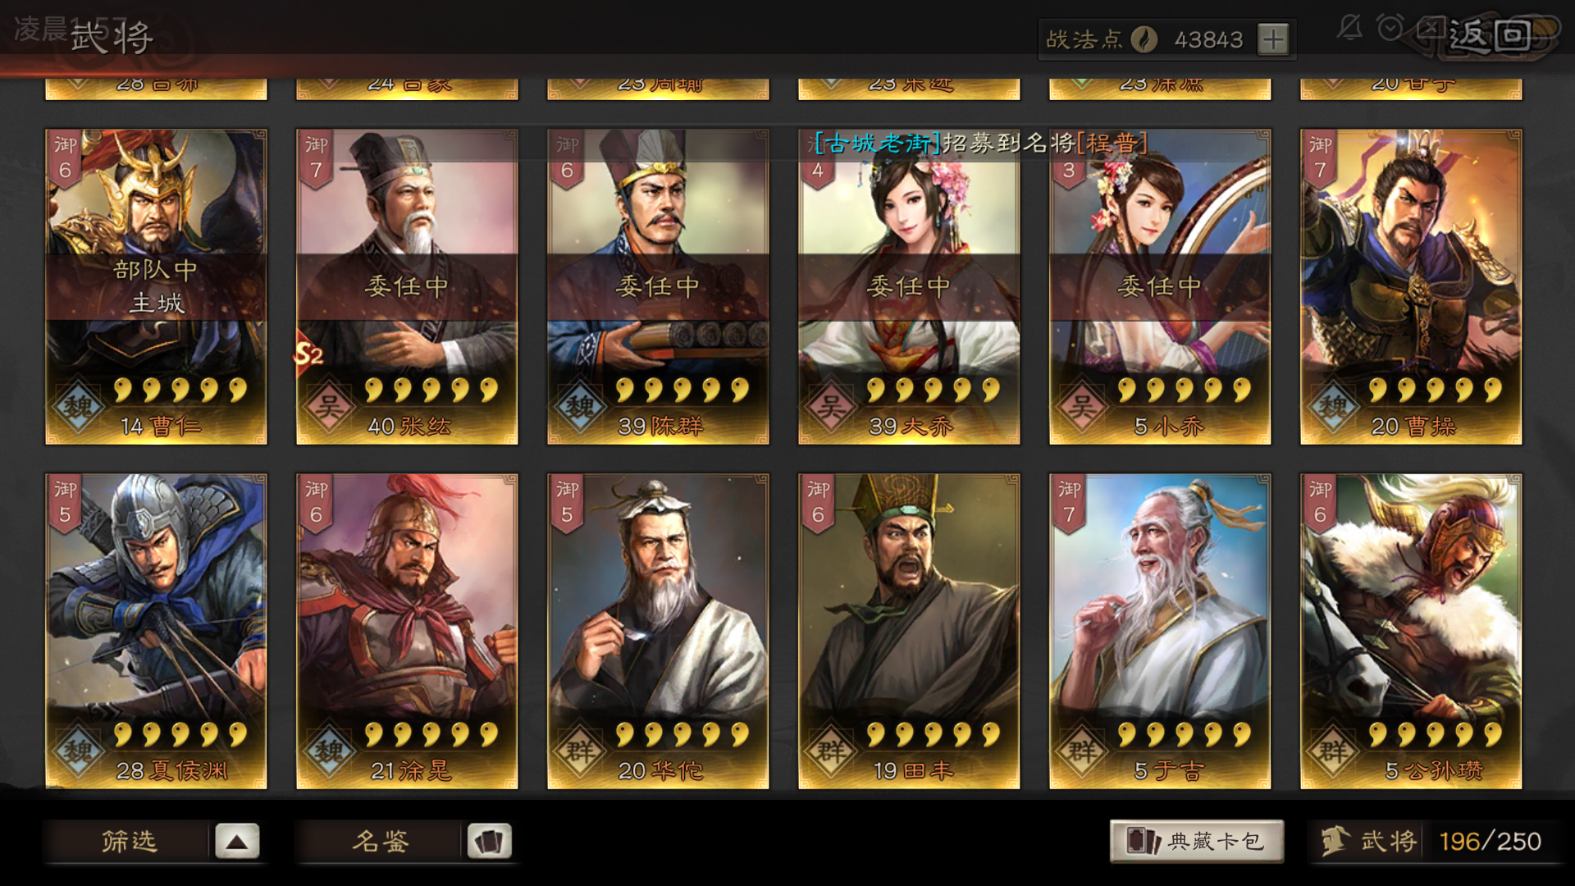Screen dimensions: 1575x886
Task: Click the S2 season badge on 张纮 card
Action: click(308, 354)
